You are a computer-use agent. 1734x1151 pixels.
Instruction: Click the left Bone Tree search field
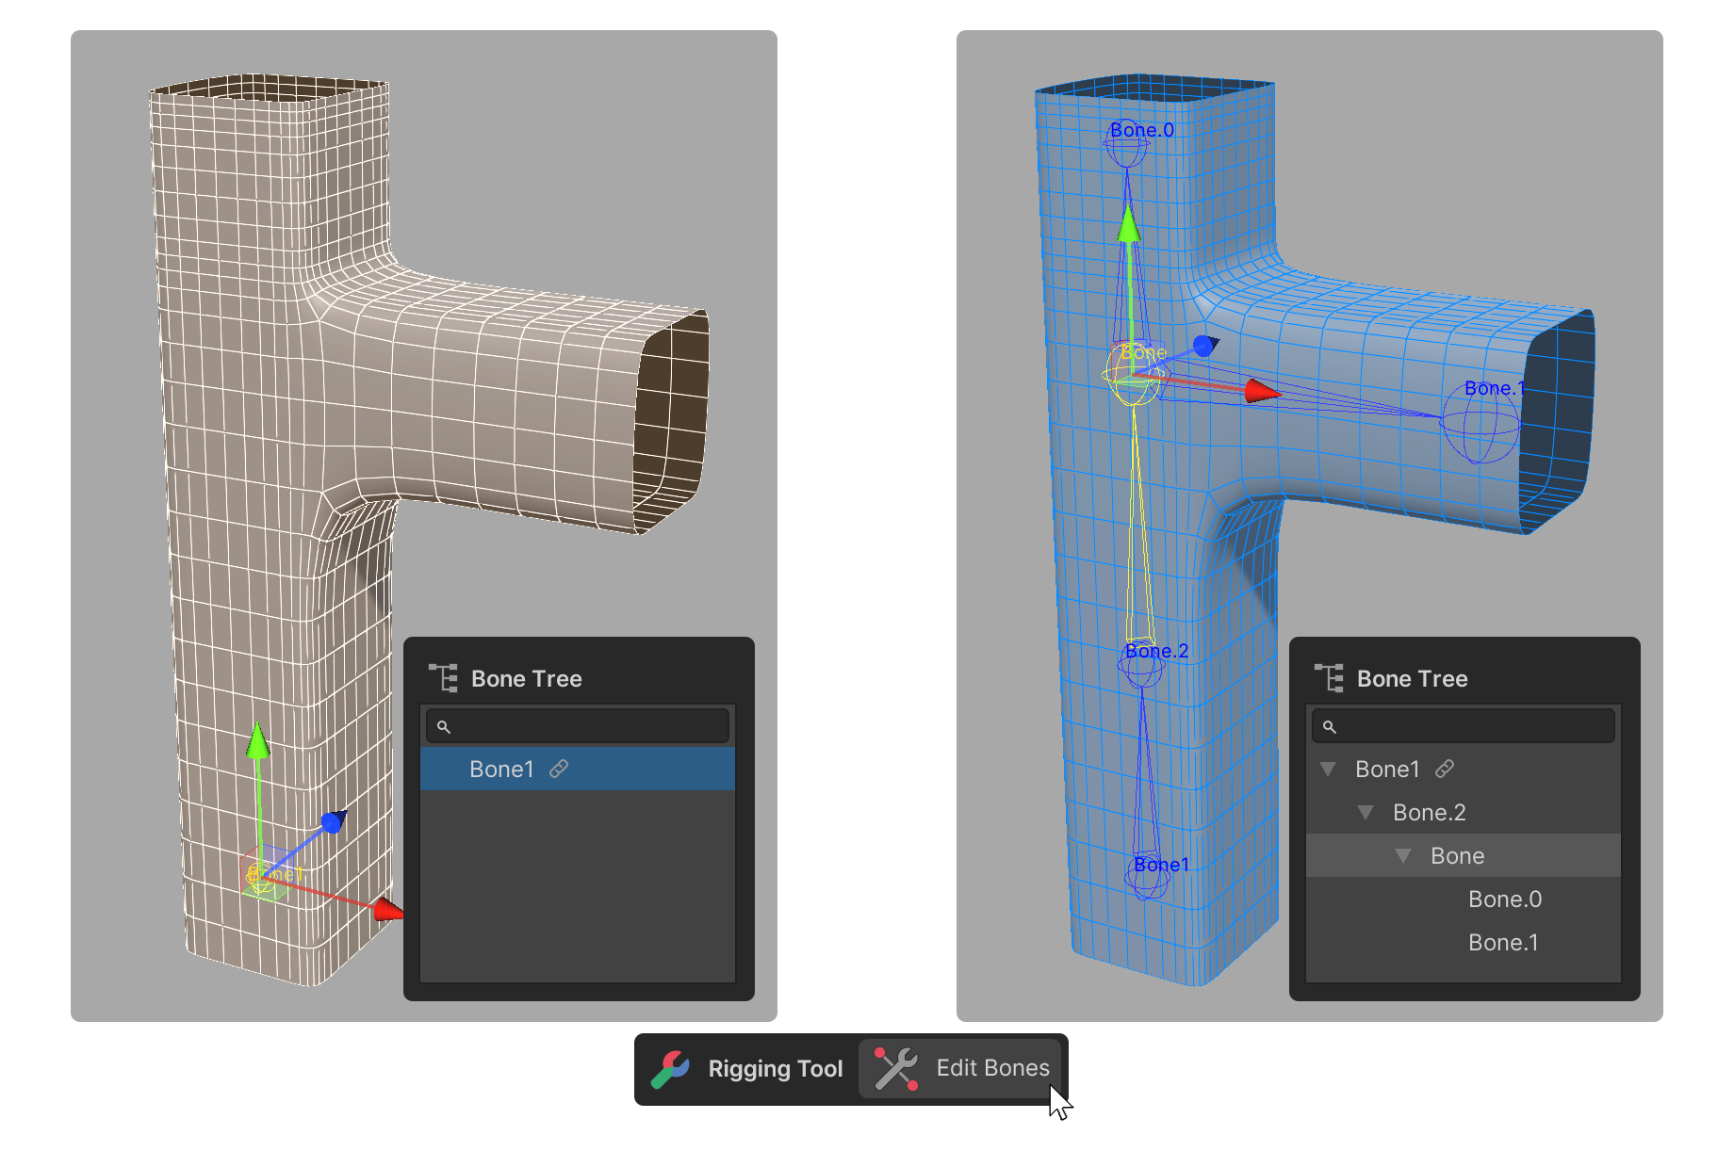[x=584, y=727]
